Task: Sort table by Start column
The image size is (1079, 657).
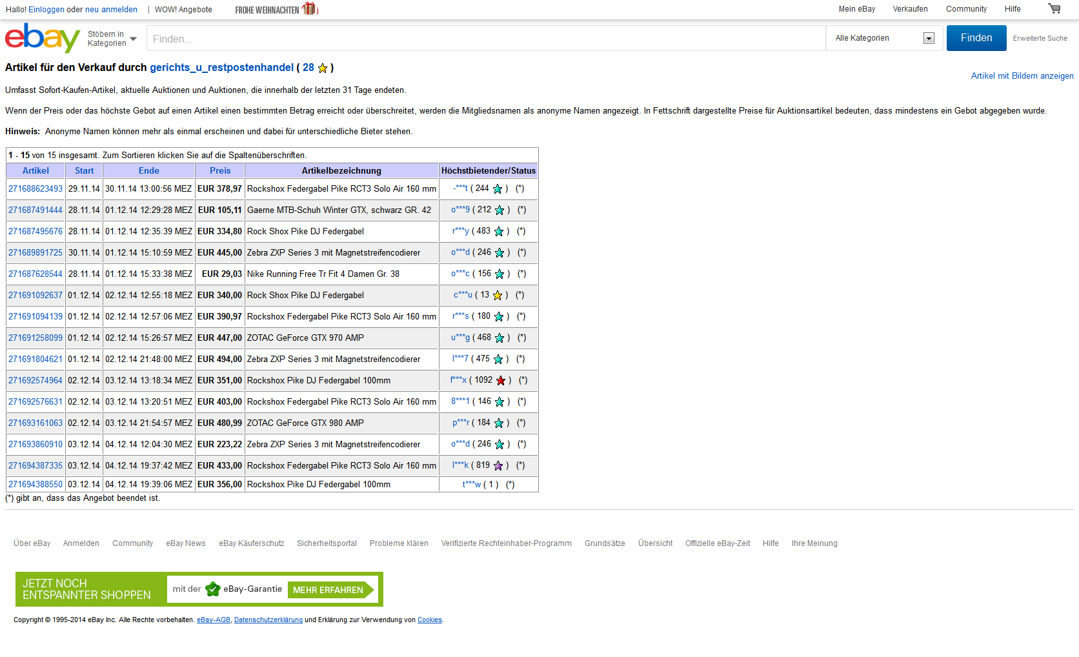Action: point(84,170)
